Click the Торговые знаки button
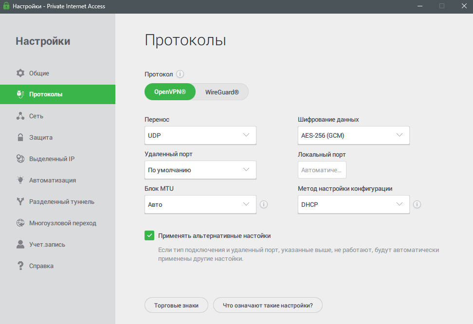This screenshot has height=324, width=473. pos(176,306)
